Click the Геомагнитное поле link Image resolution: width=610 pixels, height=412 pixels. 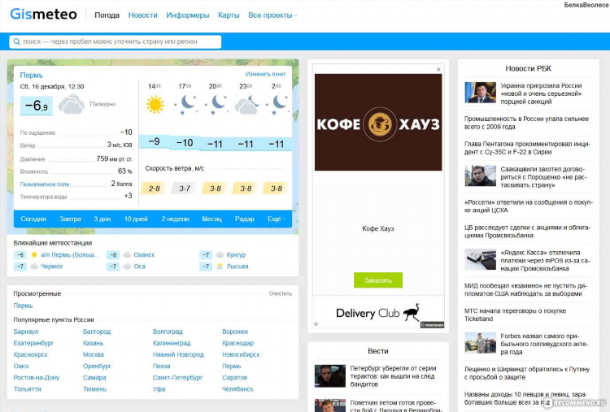pyautogui.click(x=45, y=184)
